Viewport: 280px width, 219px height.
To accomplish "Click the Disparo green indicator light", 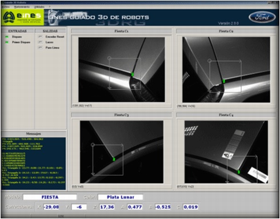I will [x=7, y=37].
